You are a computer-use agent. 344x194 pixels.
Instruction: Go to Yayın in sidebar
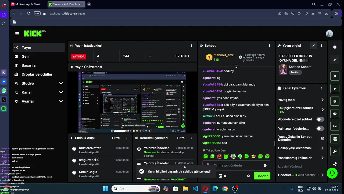(x=39, y=47)
